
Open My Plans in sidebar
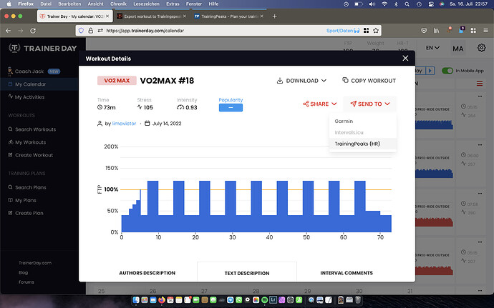pos(26,200)
